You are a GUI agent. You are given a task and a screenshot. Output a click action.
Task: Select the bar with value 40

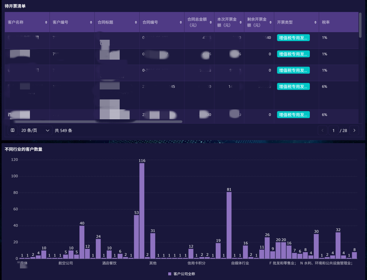82,242
